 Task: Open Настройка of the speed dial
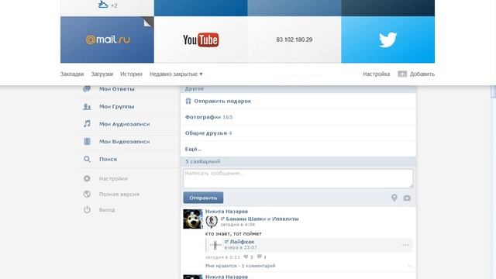376,74
